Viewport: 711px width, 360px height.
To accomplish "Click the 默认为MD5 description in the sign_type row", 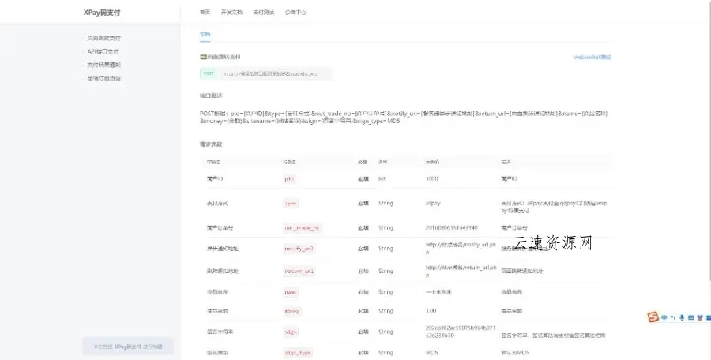I will (x=514, y=352).
